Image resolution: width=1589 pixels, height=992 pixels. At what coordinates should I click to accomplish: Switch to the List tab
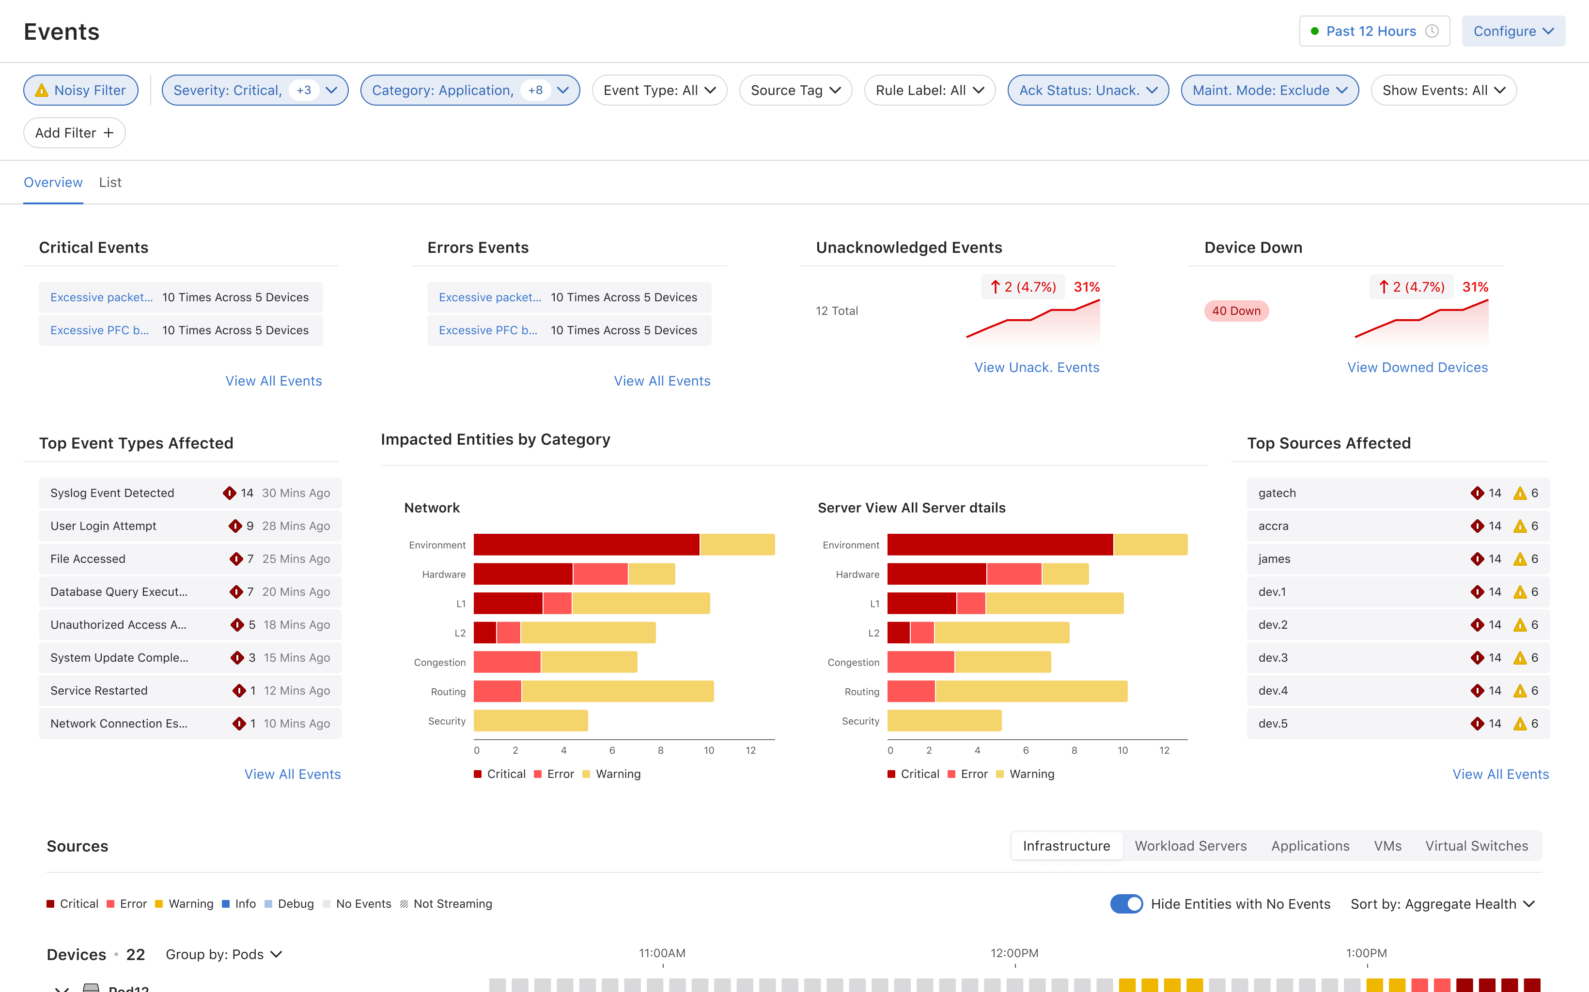tap(110, 183)
